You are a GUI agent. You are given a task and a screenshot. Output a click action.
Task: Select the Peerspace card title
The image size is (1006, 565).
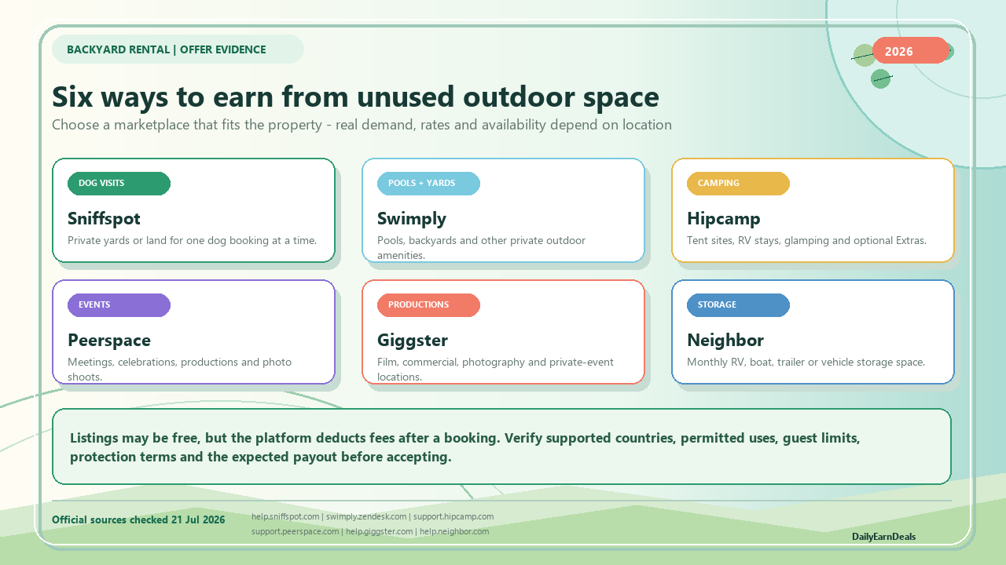pyautogui.click(x=109, y=340)
